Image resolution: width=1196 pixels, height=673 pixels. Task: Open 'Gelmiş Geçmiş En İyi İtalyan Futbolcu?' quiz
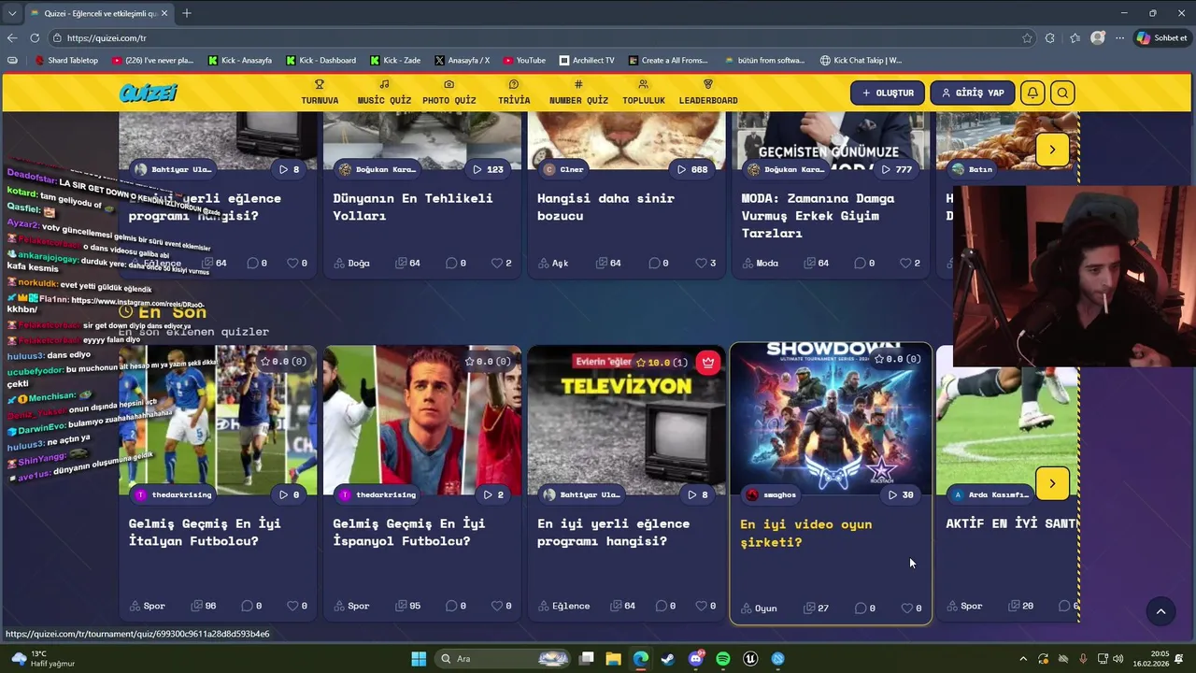click(x=205, y=532)
